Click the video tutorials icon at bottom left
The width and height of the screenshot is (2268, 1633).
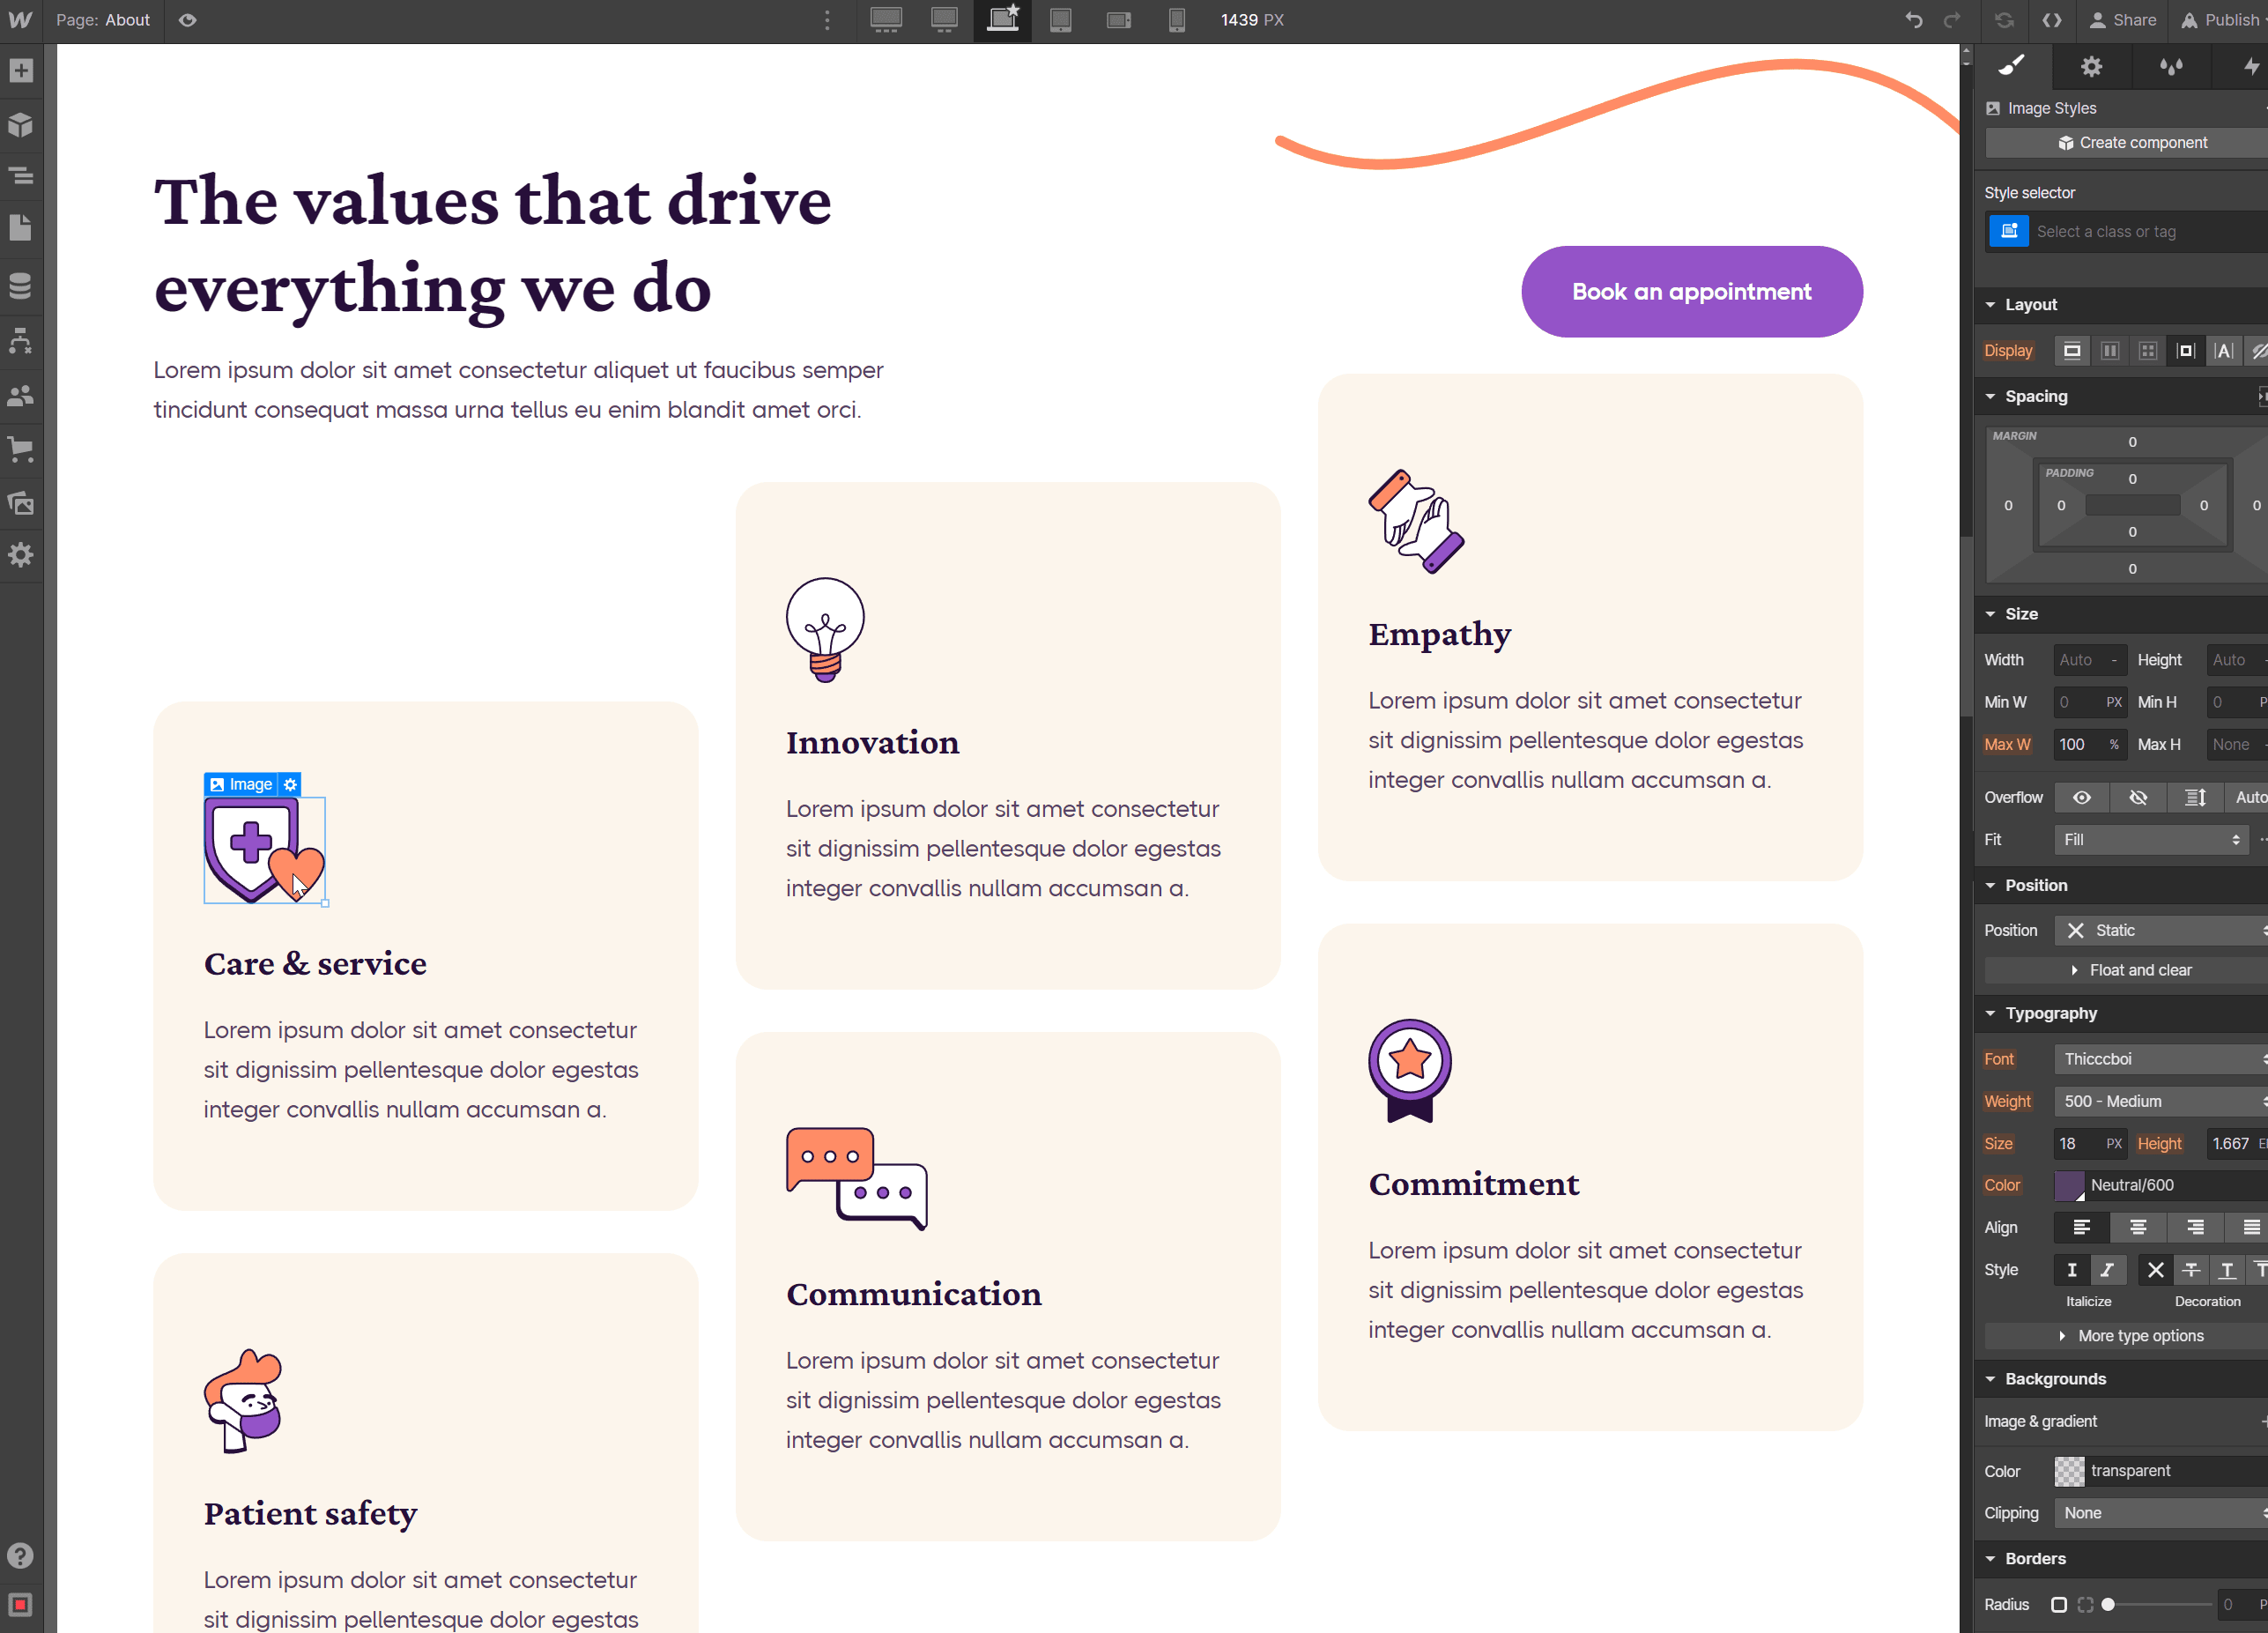pos(21,1605)
